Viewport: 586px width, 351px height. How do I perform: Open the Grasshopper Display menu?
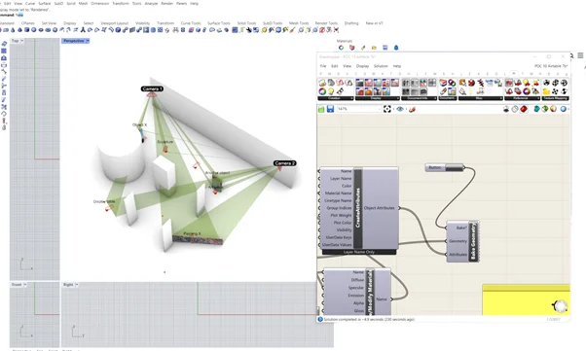click(x=362, y=66)
